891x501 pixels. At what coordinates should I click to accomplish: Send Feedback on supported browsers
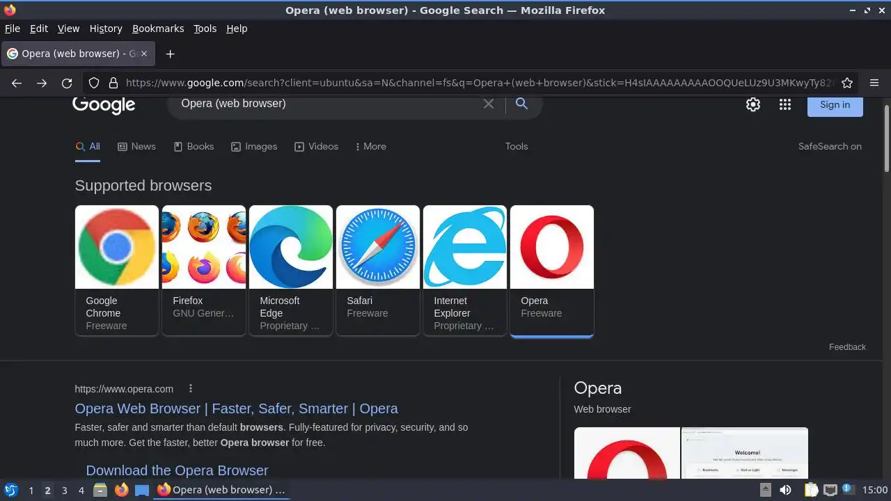coord(847,347)
